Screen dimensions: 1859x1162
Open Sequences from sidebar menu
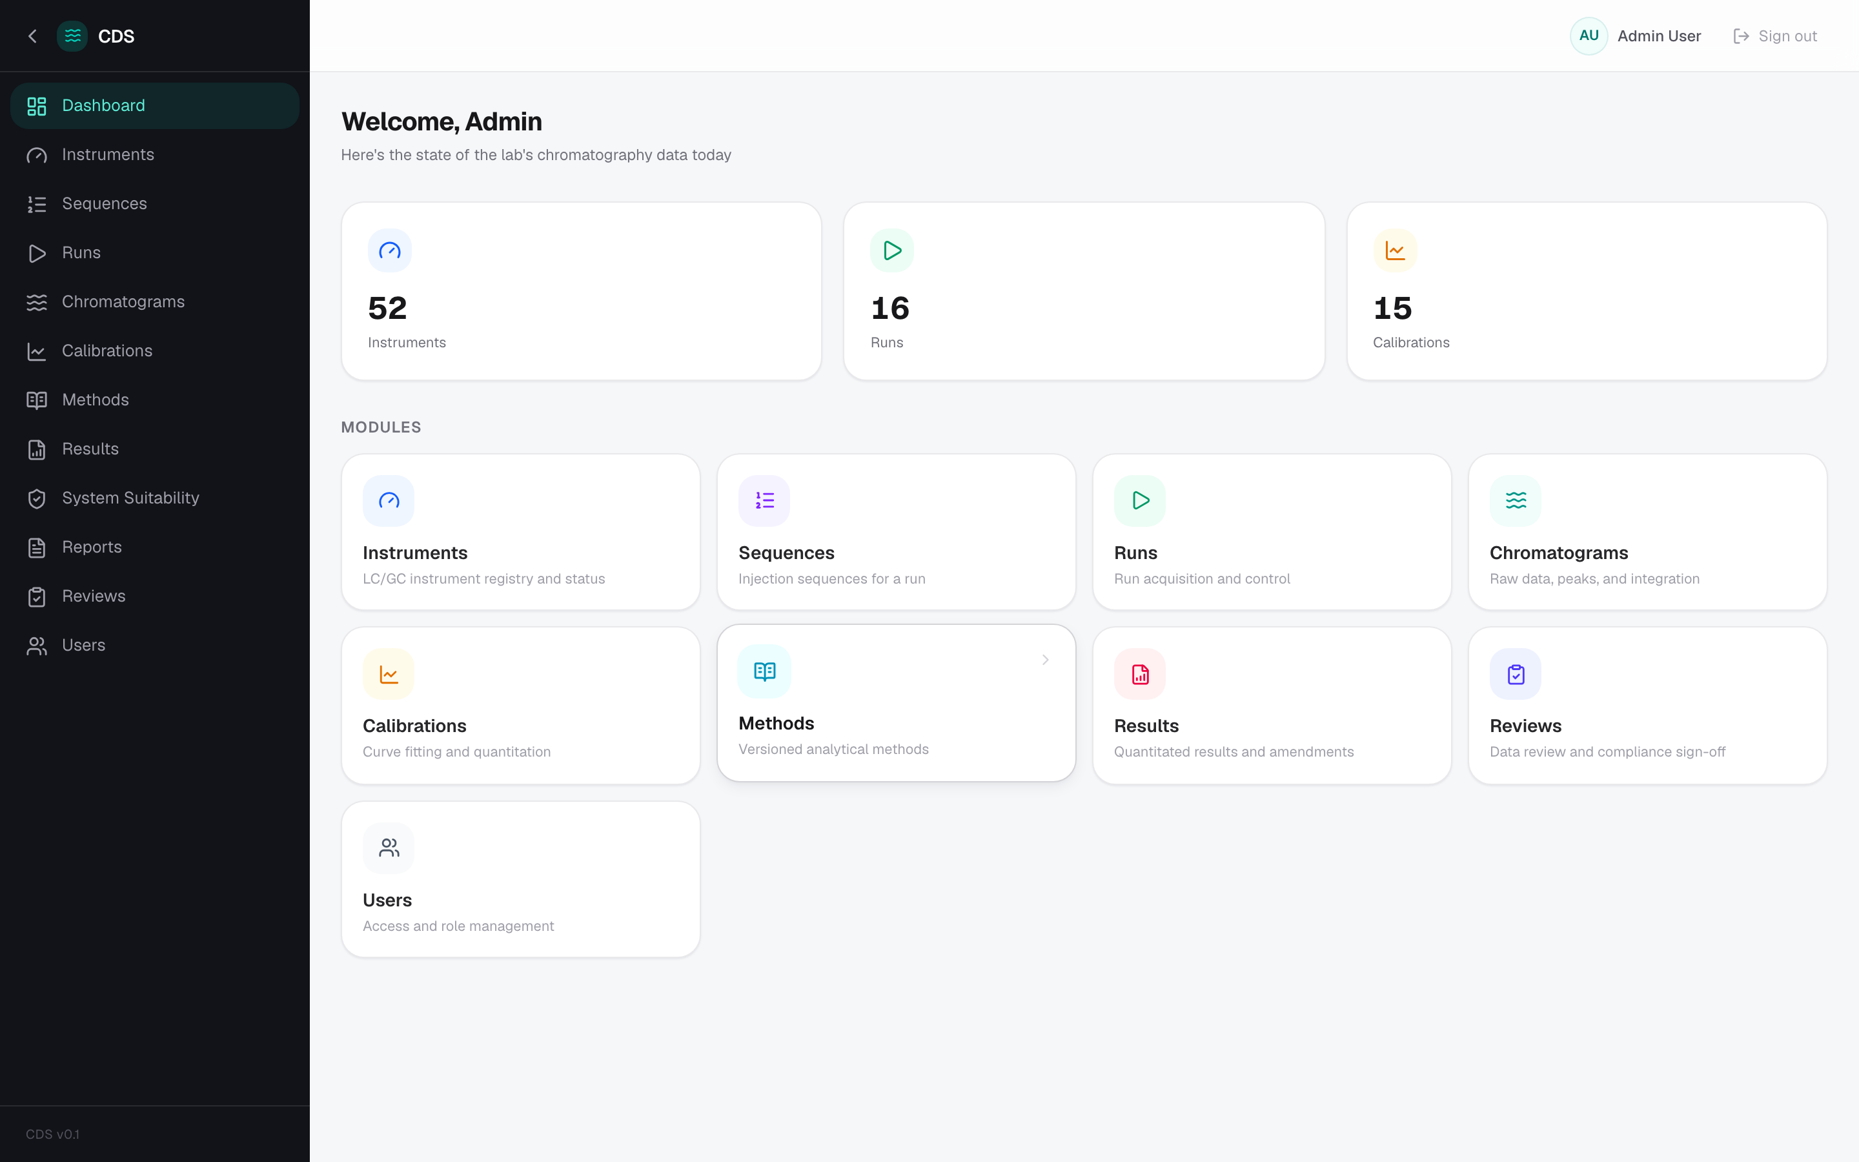coord(155,205)
